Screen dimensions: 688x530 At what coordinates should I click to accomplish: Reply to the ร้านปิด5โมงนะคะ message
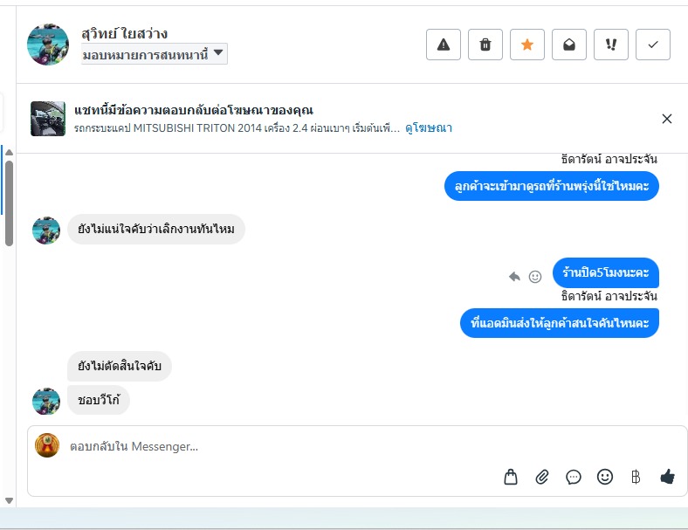(515, 277)
